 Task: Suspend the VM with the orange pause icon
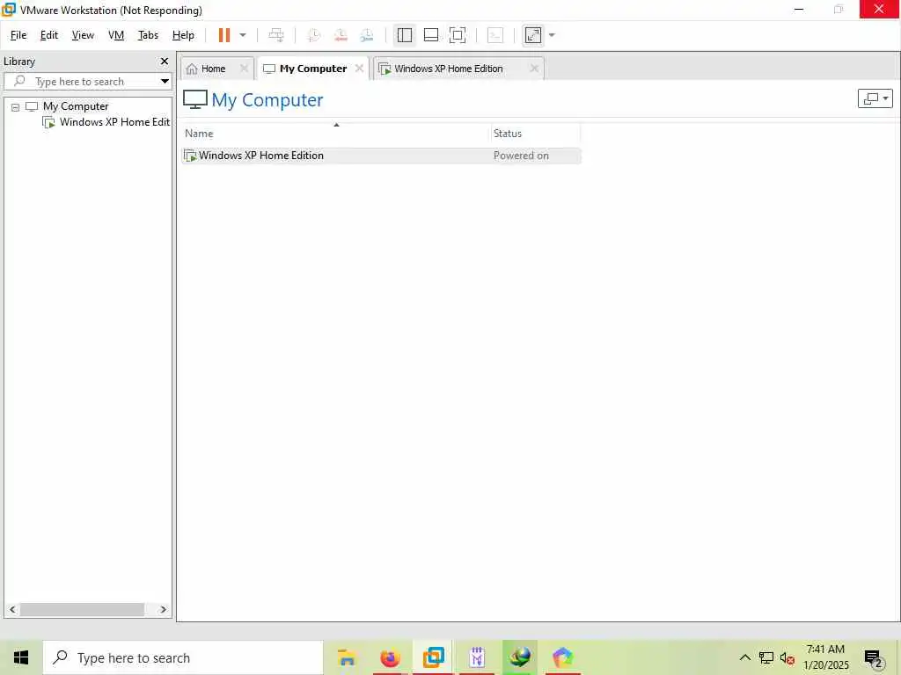[x=224, y=35]
